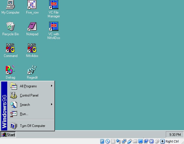Click the keyboard capture arrow icon
The image size is (184, 144).
click(x=162, y=141)
